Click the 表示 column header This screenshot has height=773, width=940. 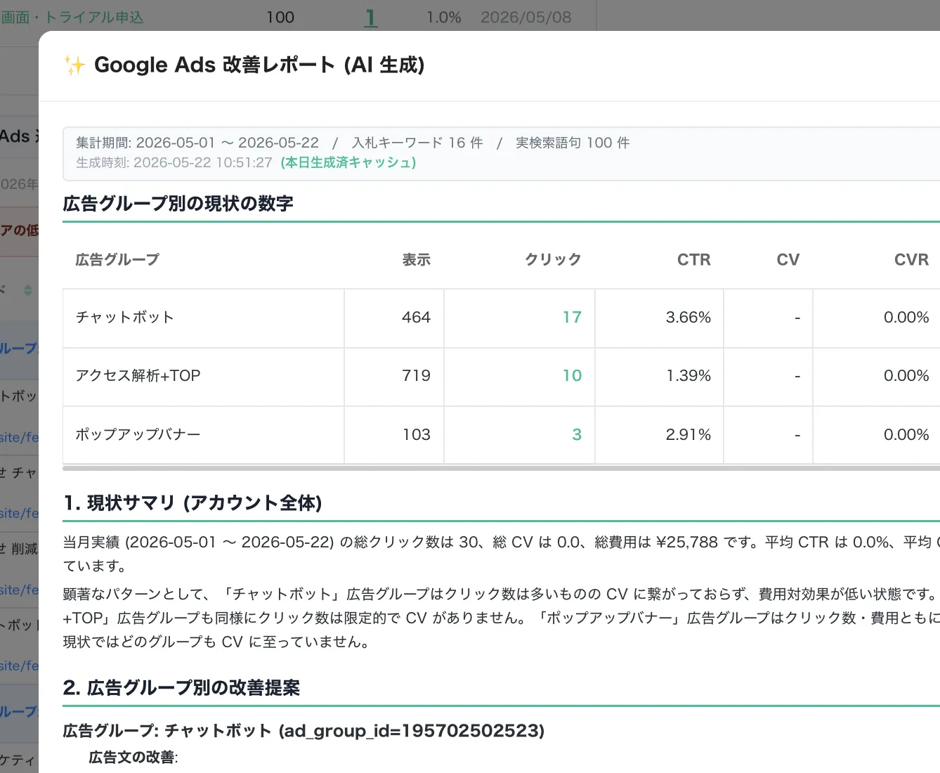(x=417, y=260)
